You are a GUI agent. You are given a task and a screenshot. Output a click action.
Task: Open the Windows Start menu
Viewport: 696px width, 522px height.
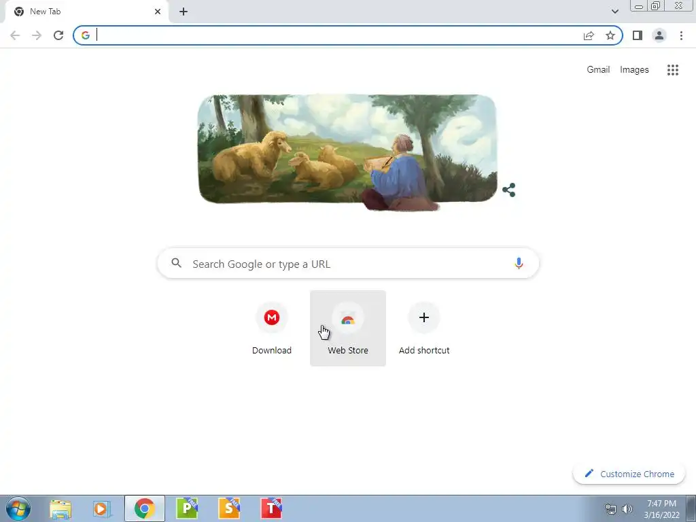(18, 508)
